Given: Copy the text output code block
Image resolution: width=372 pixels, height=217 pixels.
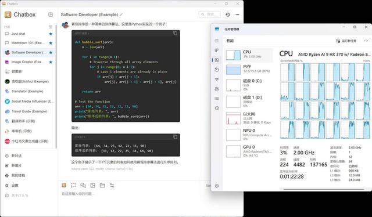Looking at the screenshot, I should coord(175,137).
